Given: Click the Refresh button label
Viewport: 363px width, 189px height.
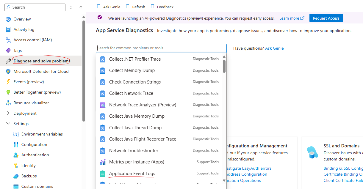Looking at the screenshot, I should pos(139,7).
